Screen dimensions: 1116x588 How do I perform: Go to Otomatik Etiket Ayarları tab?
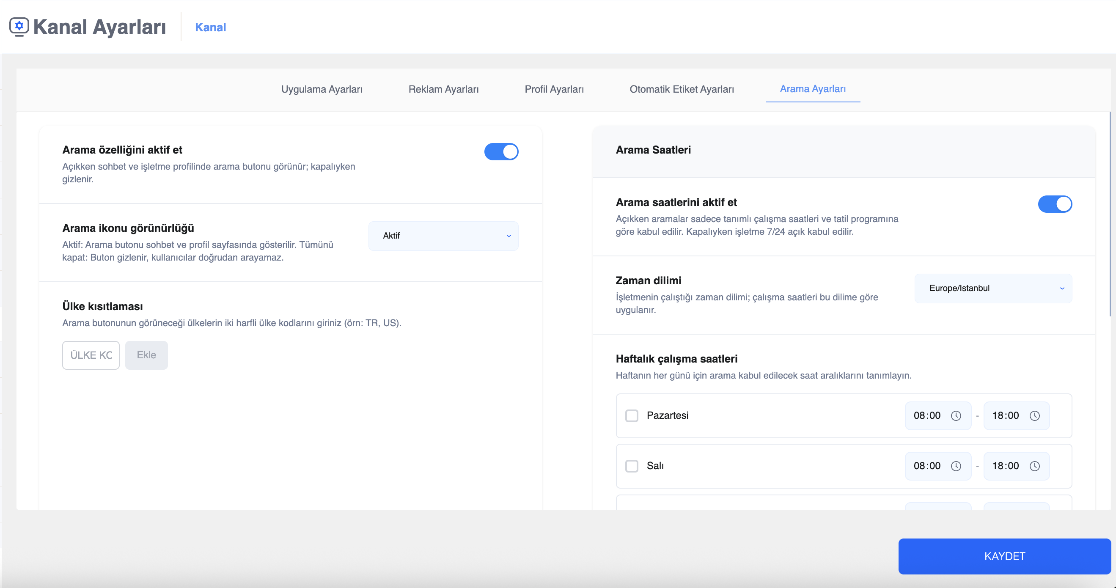pos(682,89)
